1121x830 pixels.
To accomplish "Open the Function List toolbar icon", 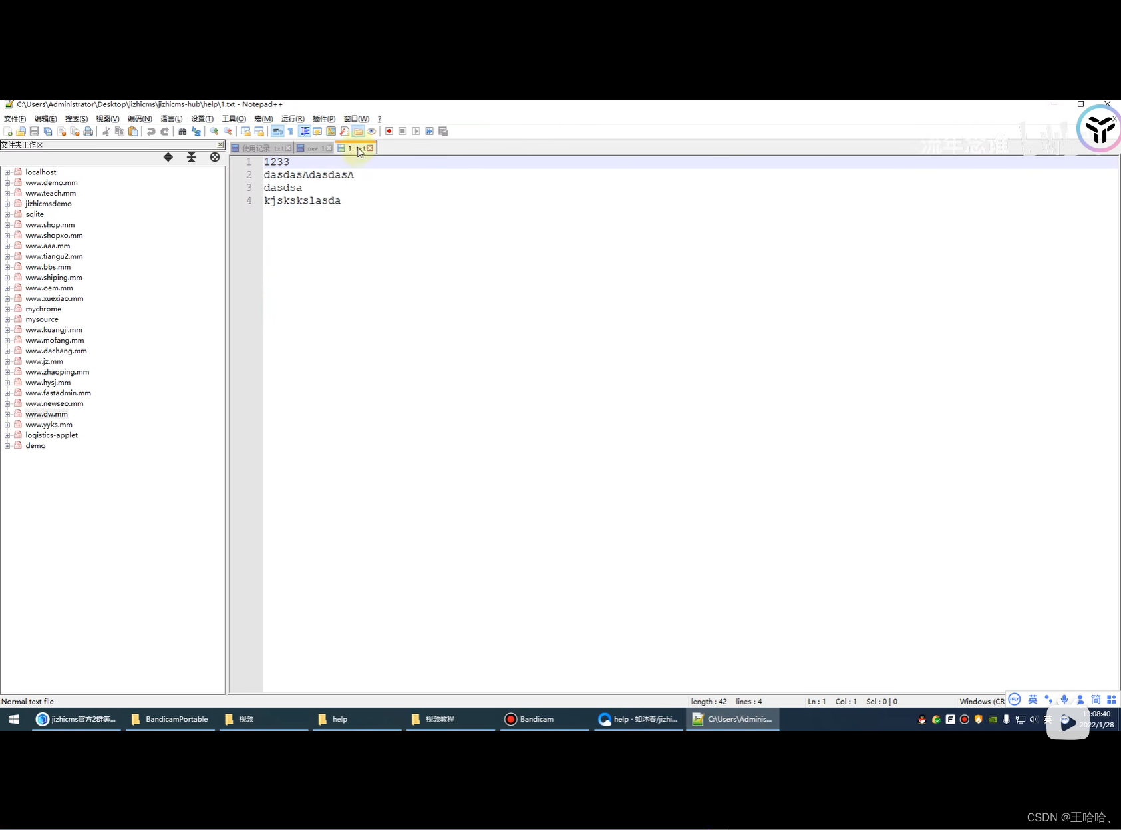I will (x=344, y=131).
